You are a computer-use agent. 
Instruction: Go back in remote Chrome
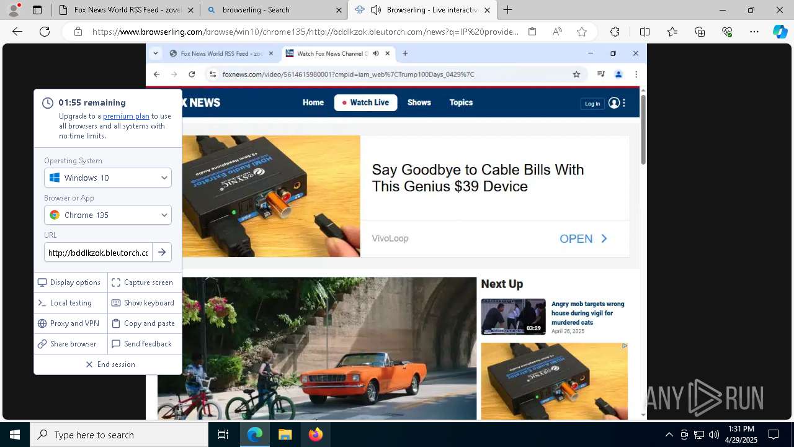[156, 74]
